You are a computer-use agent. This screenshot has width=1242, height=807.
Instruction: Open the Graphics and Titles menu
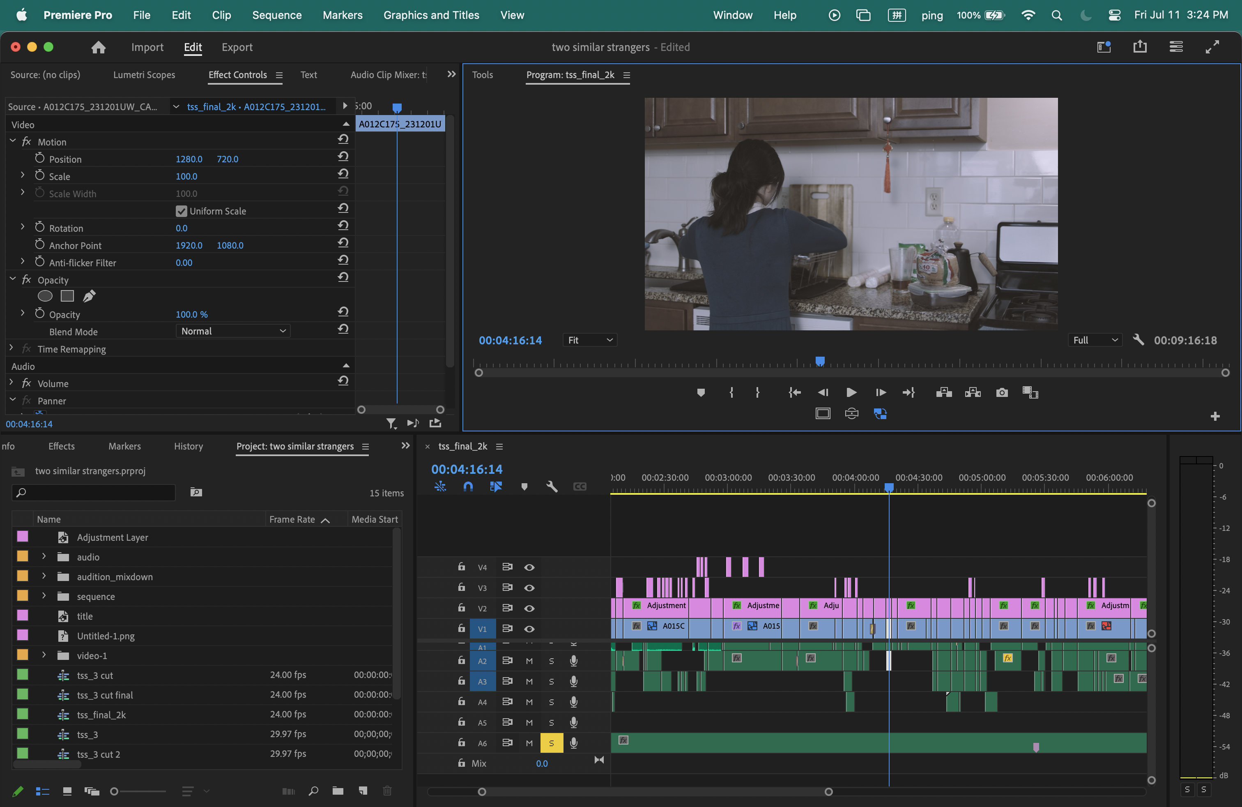(x=431, y=15)
